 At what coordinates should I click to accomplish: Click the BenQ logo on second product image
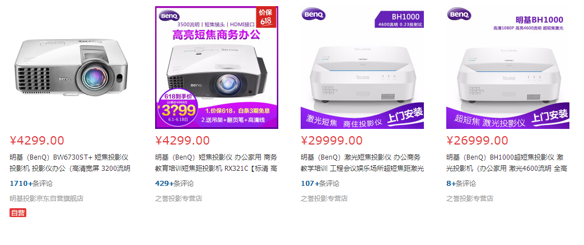(x=170, y=16)
